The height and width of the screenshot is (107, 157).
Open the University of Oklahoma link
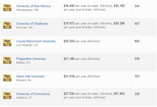pyautogui.click(x=32, y=24)
